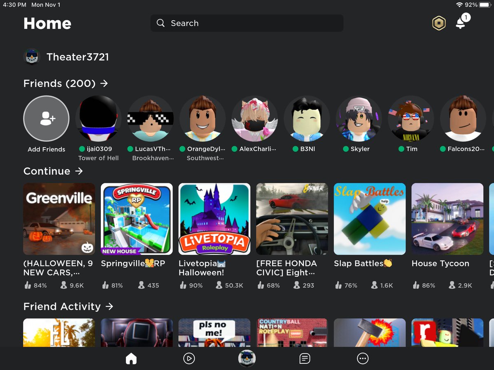Open LucasVTh friend avatar with pixel sunglasses
The width and height of the screenshot is (494, 370).
point(150,119)
